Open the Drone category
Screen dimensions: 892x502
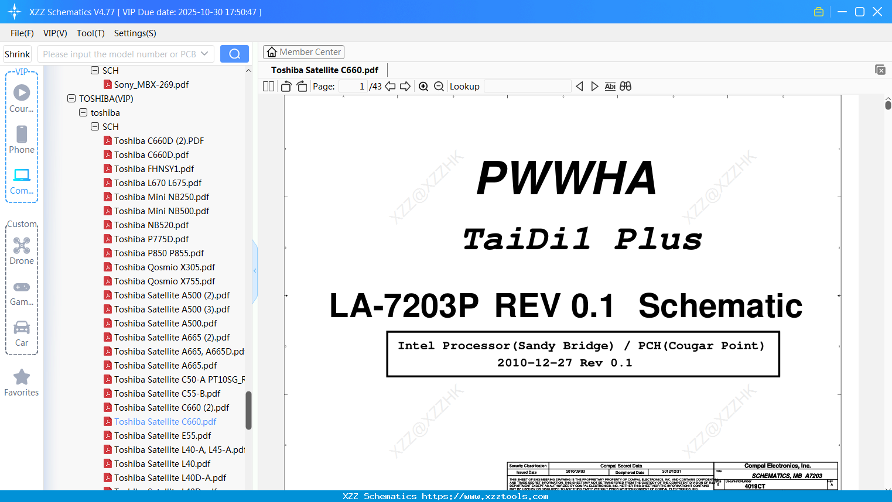22,245
